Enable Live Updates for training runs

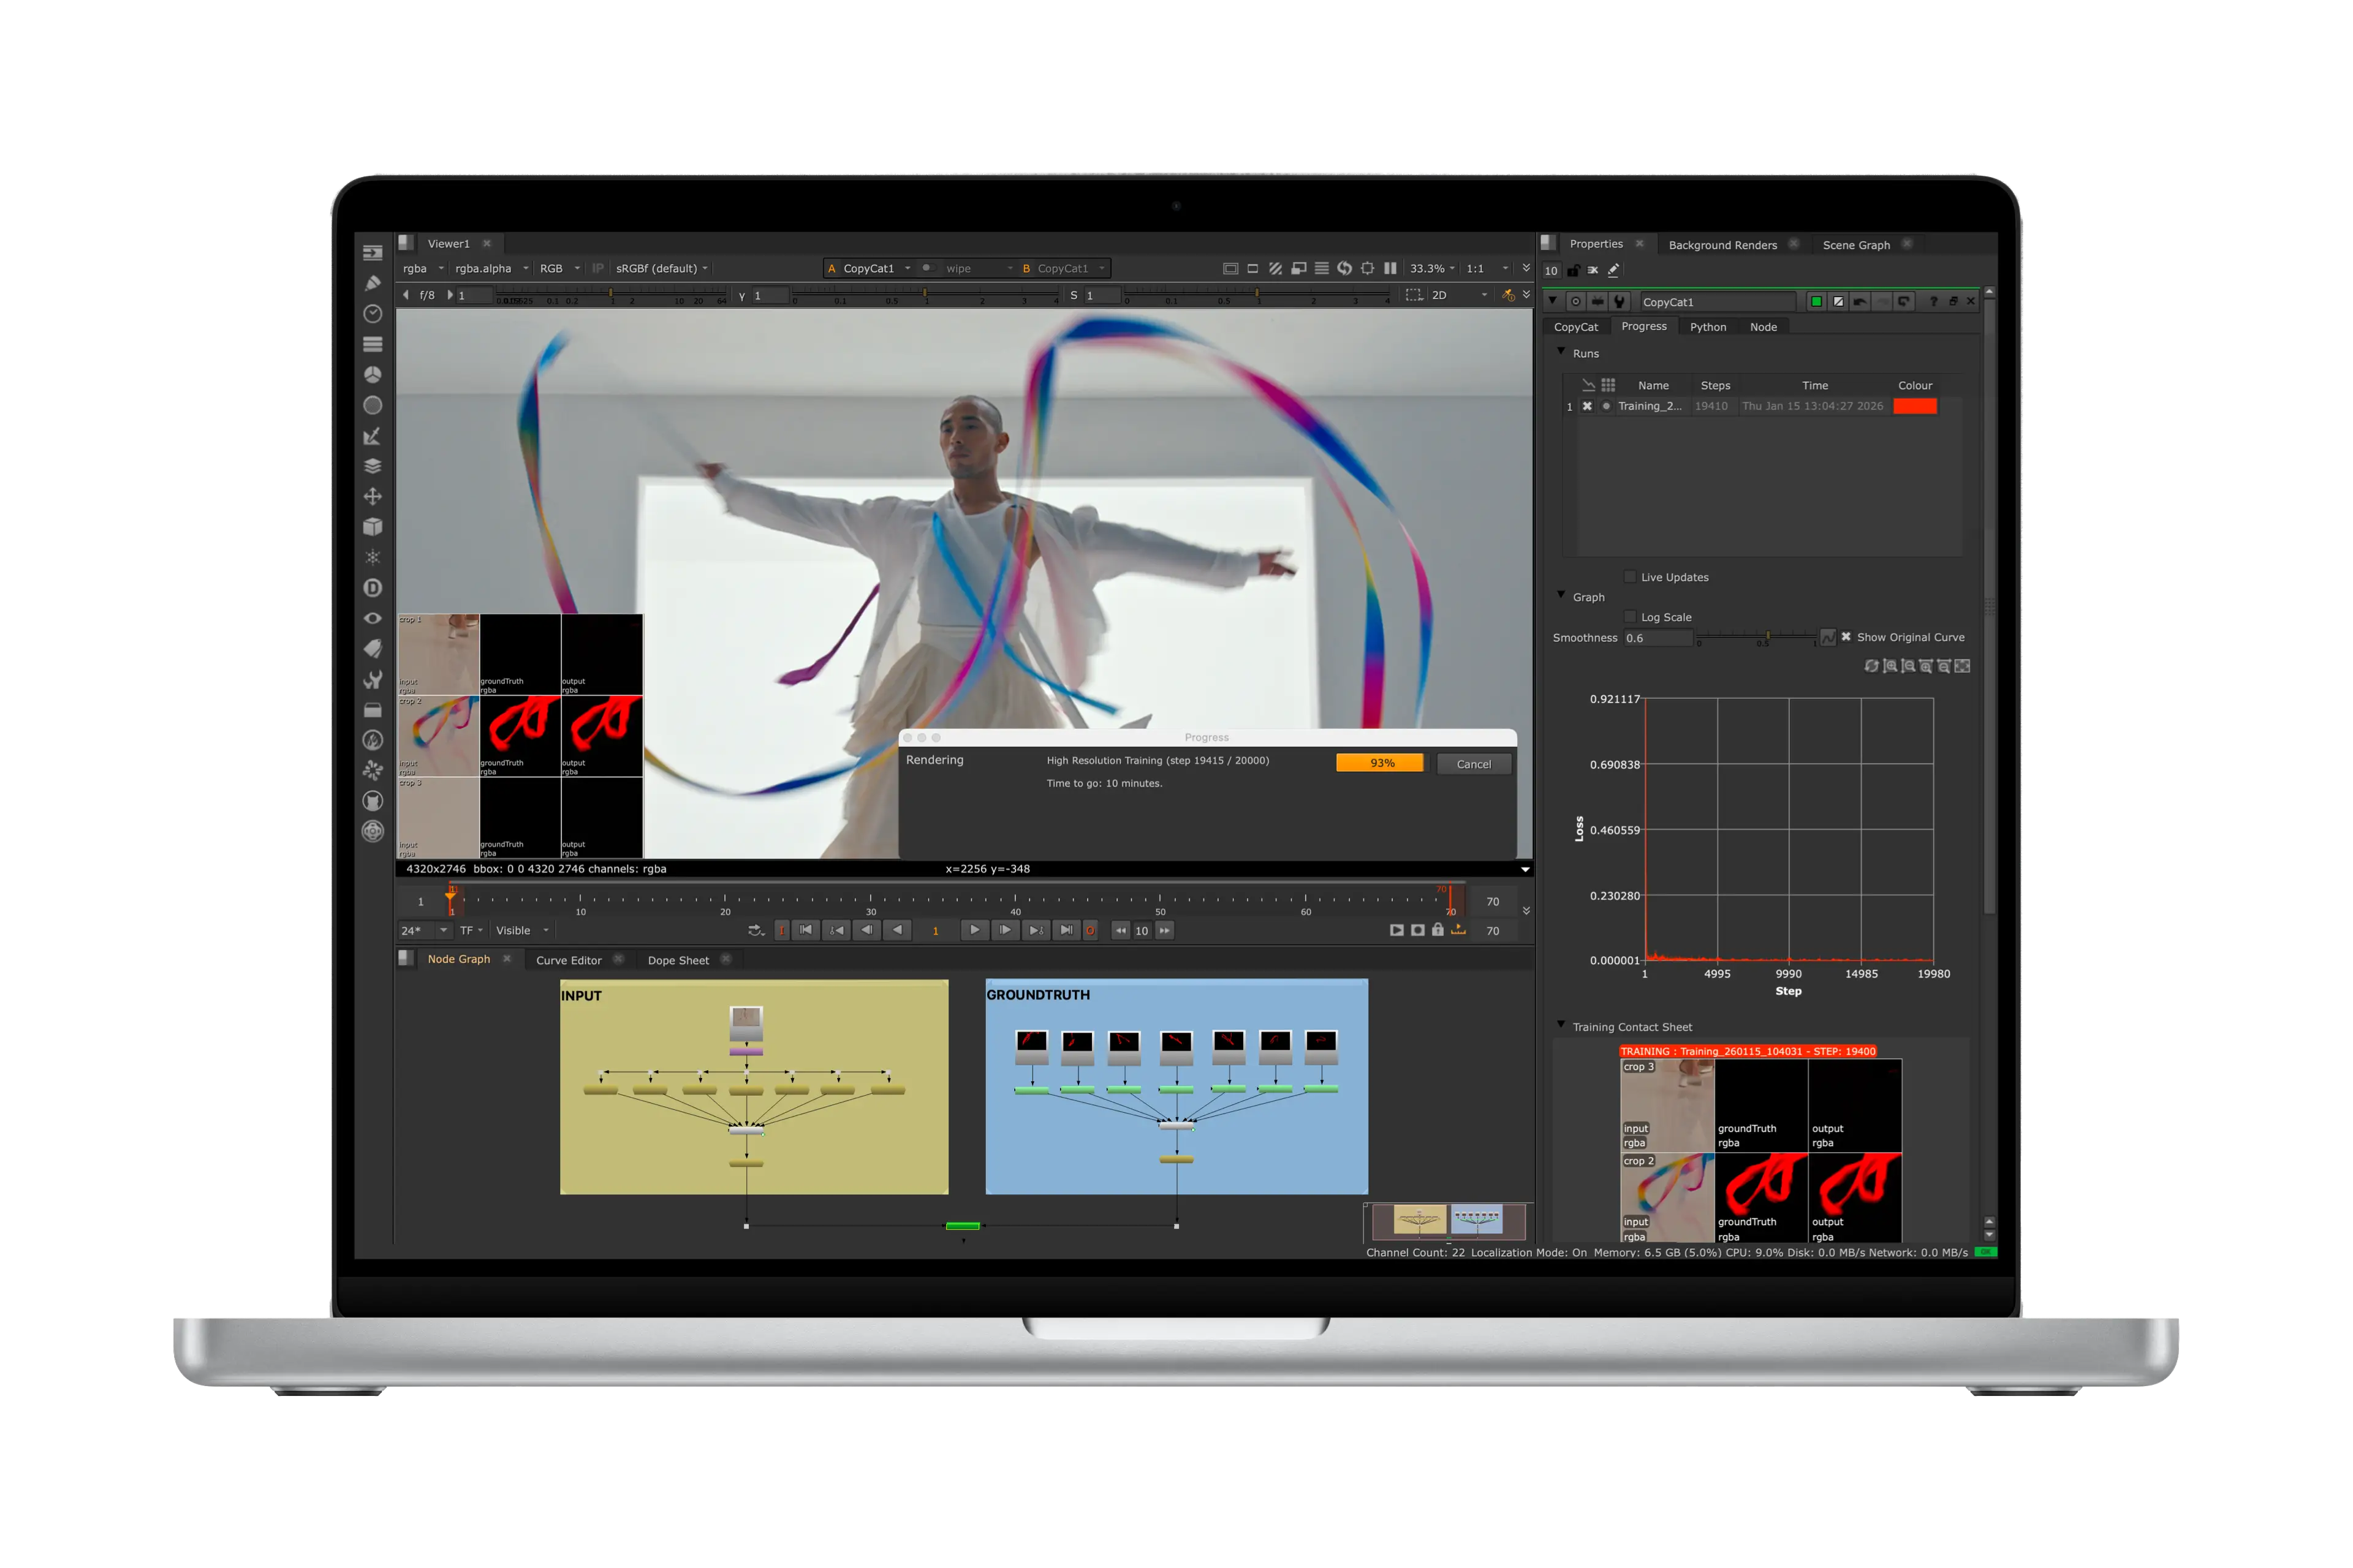1630,577
